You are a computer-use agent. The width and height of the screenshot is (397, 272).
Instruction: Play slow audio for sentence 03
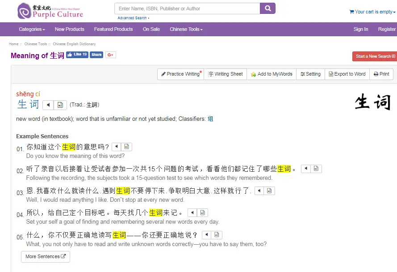pyautogui.click(x=270, y=190)
